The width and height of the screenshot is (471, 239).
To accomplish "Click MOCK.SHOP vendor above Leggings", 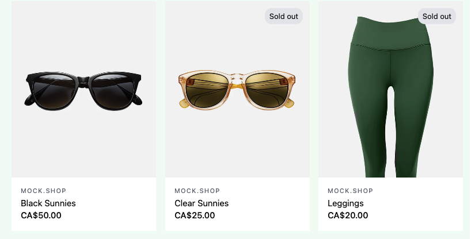I will click(x=351, y=191).
